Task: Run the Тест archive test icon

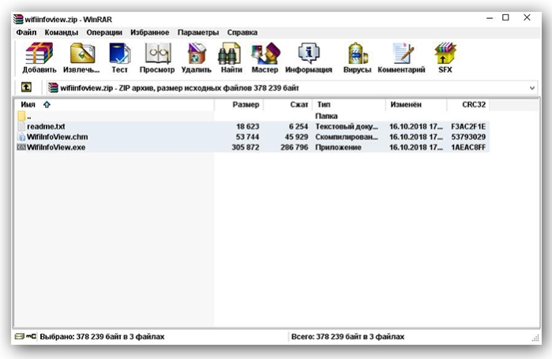Action: point(120,54)
